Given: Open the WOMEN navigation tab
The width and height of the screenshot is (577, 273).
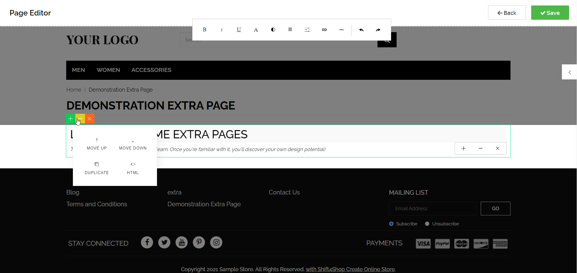Looking at the screenshot, I should (x=108, y=70).
